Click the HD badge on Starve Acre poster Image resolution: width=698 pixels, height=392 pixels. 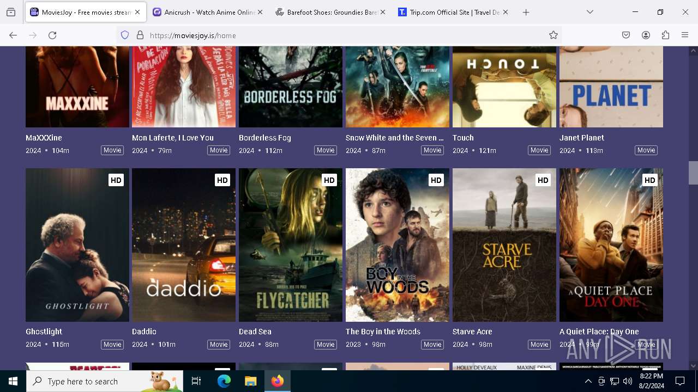coord(543,180)
